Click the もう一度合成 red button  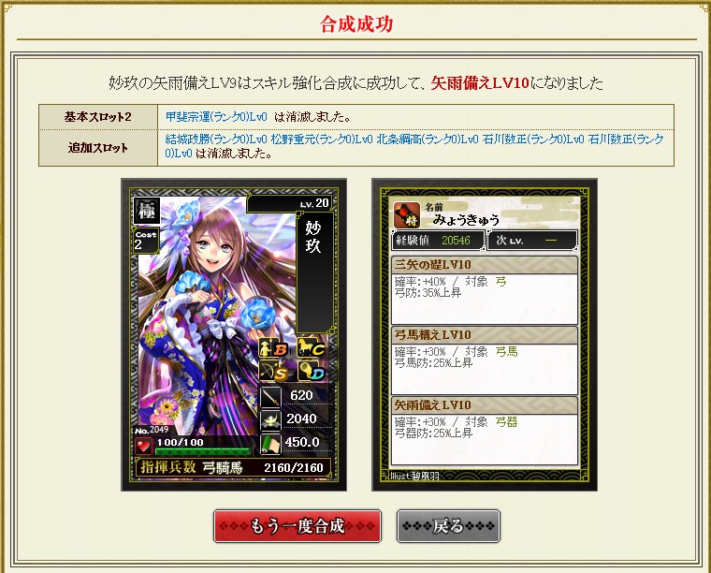[x=297, y=526]
